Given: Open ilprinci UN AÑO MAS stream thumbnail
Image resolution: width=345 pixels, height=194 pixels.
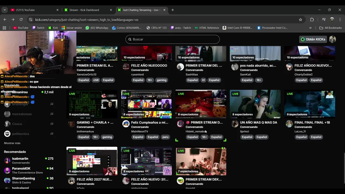Looking at the screenshot, I should click(x=255, y=104).
